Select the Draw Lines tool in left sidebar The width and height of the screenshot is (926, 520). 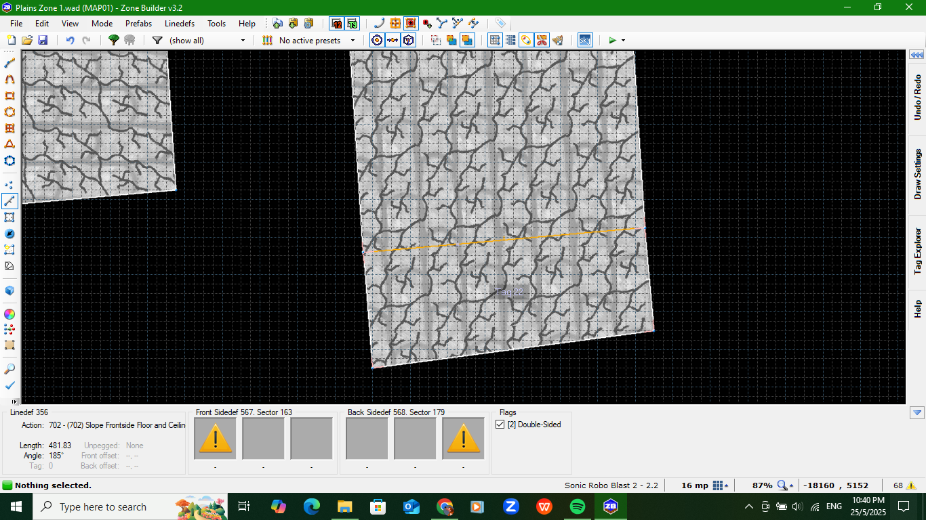[9, 63]
